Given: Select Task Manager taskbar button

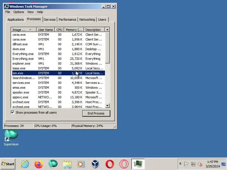Looking at the screenshot, I should point(138,164).
